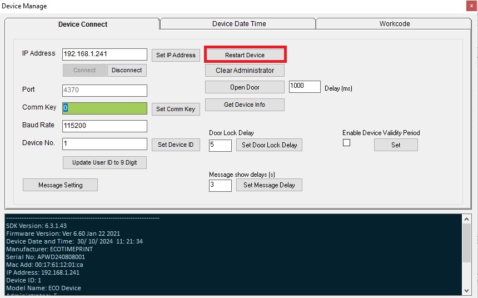Click the greyed-out Connect button
The image size is (478, 298).
[84, 70]
